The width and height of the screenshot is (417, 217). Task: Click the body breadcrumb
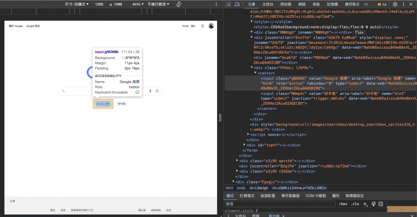(x=241, y=188)
